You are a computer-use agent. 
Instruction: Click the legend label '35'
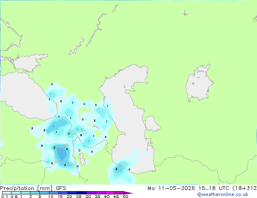point(97,196)
